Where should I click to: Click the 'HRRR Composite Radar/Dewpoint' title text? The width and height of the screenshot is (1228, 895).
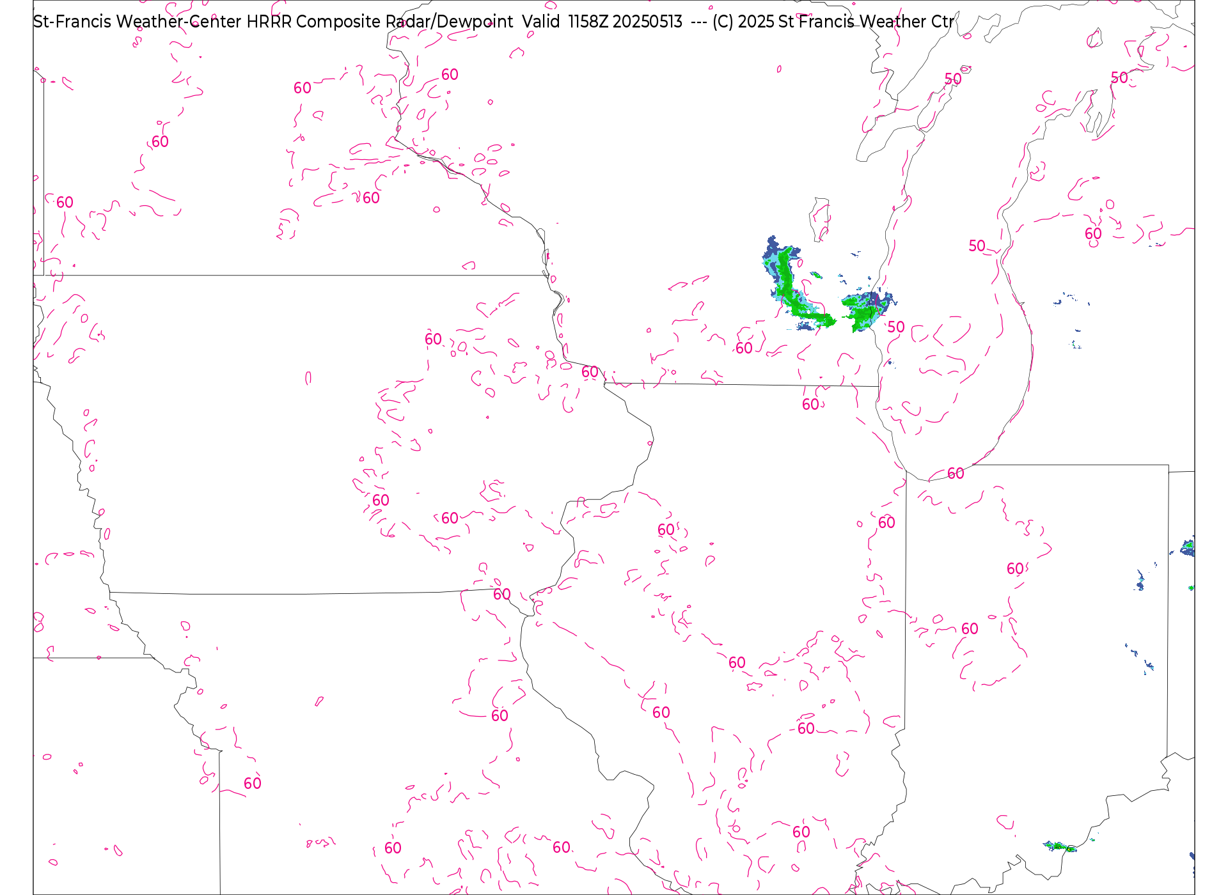380,22
